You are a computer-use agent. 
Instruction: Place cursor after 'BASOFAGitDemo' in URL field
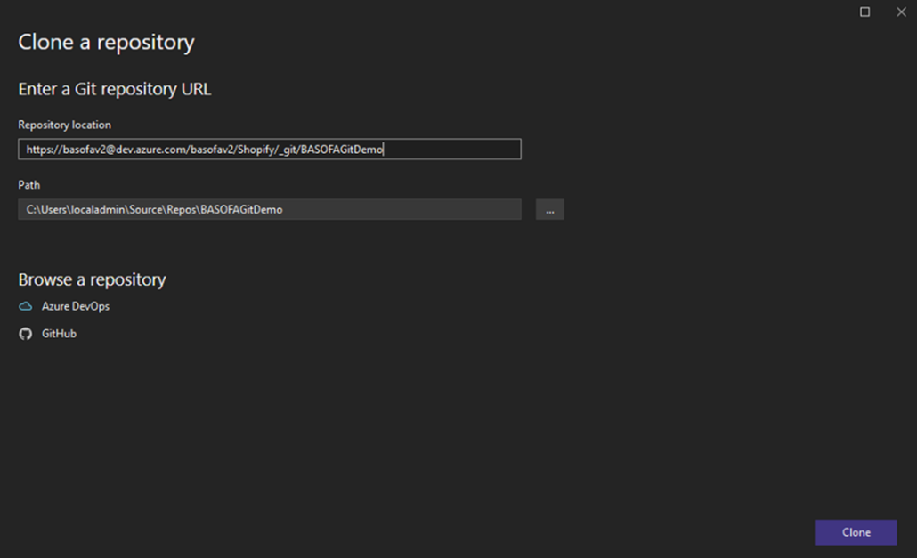384,150
